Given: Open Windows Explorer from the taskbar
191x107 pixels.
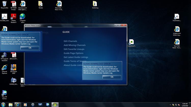Looking at the screenshot, I should (11, 104).
